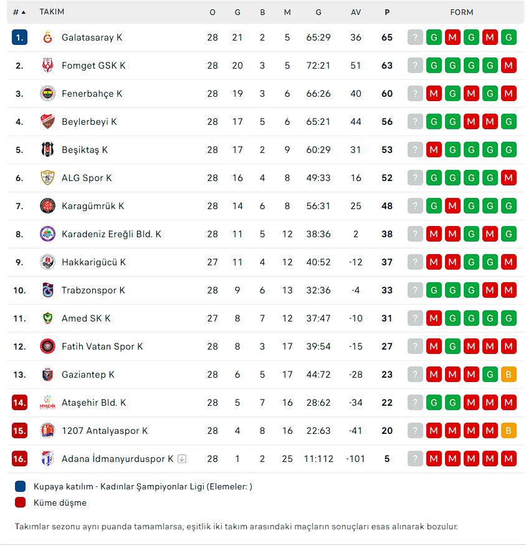
Task: Sort standings by P points column
Action: (x=387, y=12)
